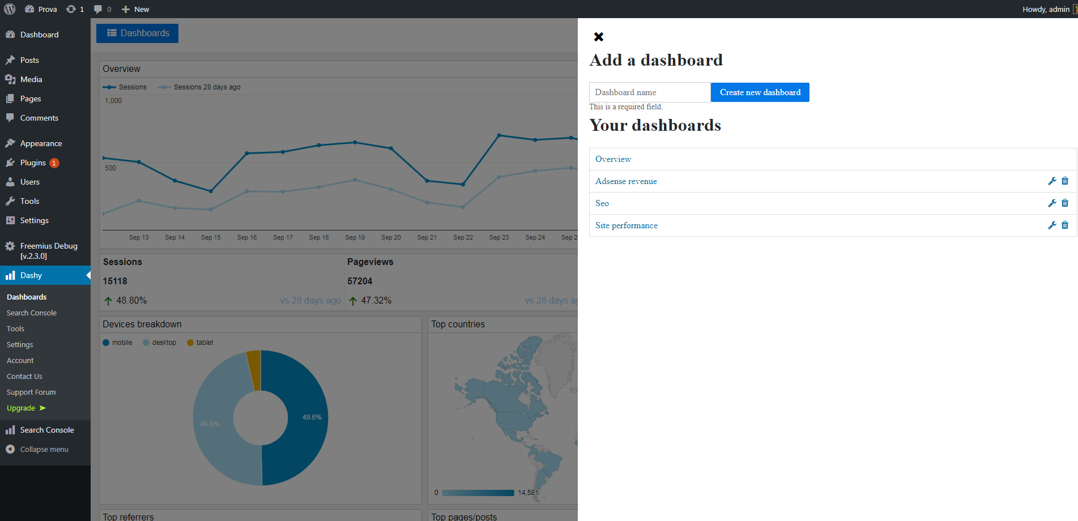This screenshot has width=1078, height=521.
Task: Click the green Upgrade link
Action: (26, 408)
